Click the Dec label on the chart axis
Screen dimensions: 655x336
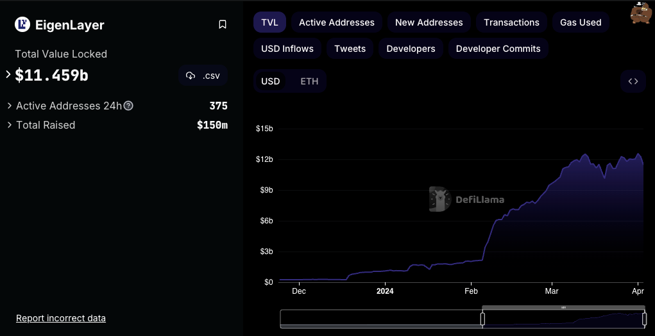click(299, 291)
